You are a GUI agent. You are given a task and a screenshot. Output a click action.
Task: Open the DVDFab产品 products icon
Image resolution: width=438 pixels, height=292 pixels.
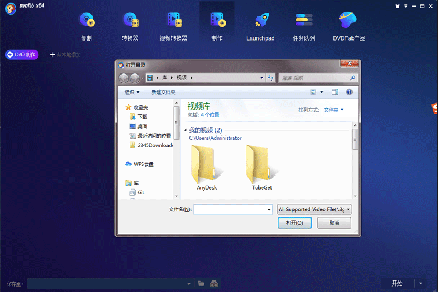tap(349, 26)
